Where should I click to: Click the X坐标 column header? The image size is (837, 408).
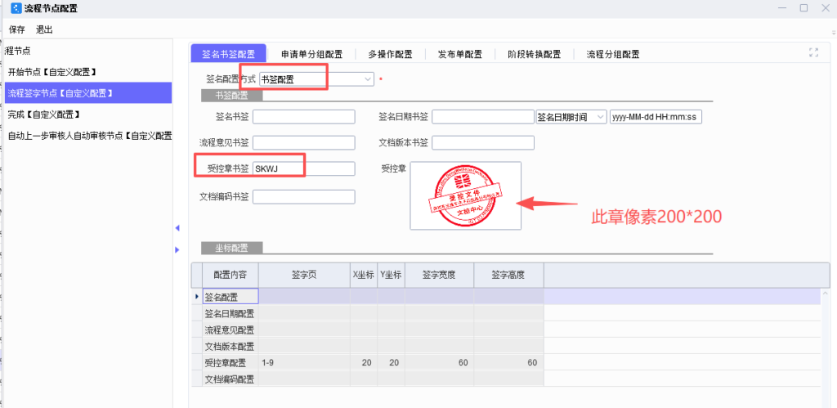(x=364, y=276)
